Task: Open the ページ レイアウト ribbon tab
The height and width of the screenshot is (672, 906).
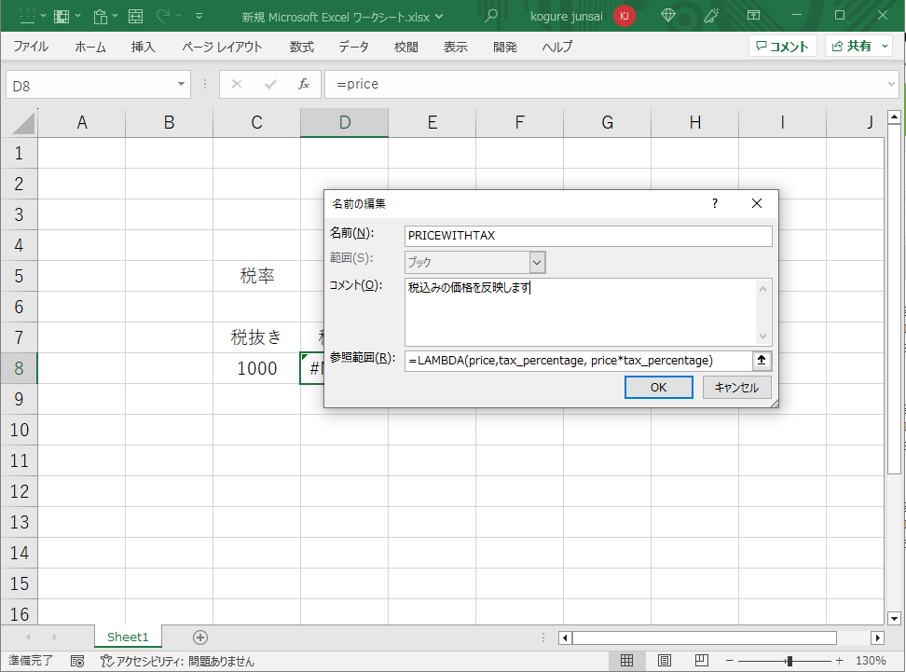Action: pos(222,47)
